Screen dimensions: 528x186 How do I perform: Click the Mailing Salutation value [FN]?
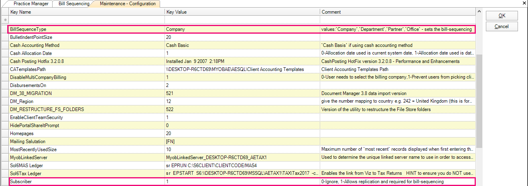pos(242,142)
